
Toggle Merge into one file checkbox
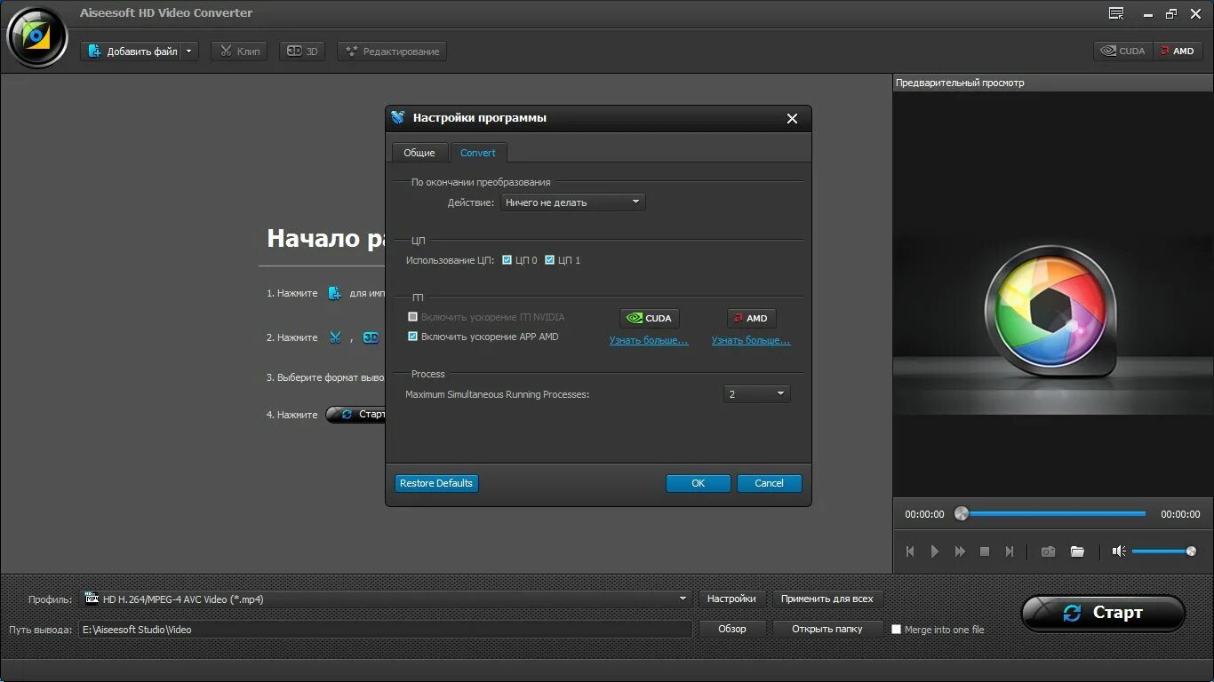897,630
